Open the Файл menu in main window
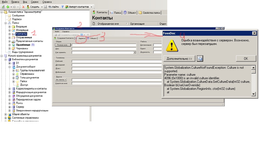 pos(5,2)
